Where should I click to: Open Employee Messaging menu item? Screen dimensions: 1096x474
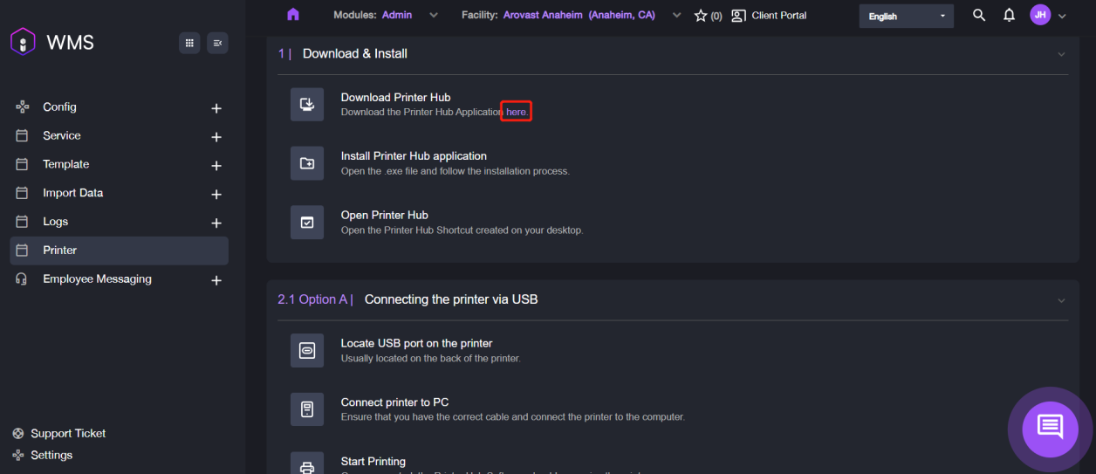pyautogui.click(x=97, y=279)
